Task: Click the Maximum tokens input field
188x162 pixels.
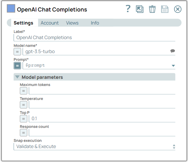Action: [x=102, y=91]
